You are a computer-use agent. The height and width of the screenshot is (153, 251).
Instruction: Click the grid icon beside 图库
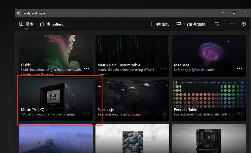coord(21,24)
